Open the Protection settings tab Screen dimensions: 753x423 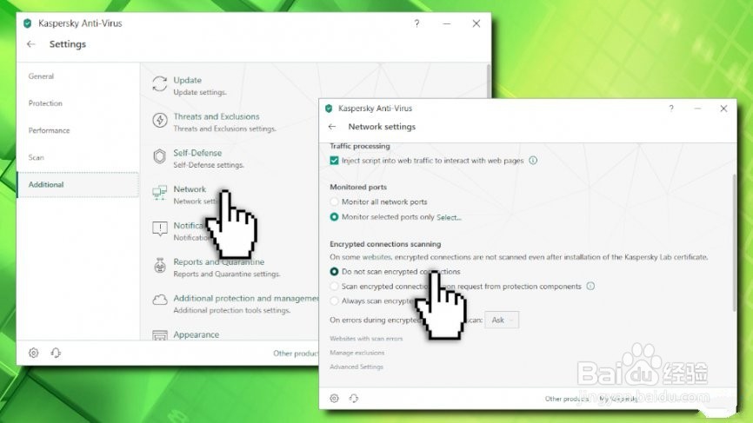[x=45, y=103]
